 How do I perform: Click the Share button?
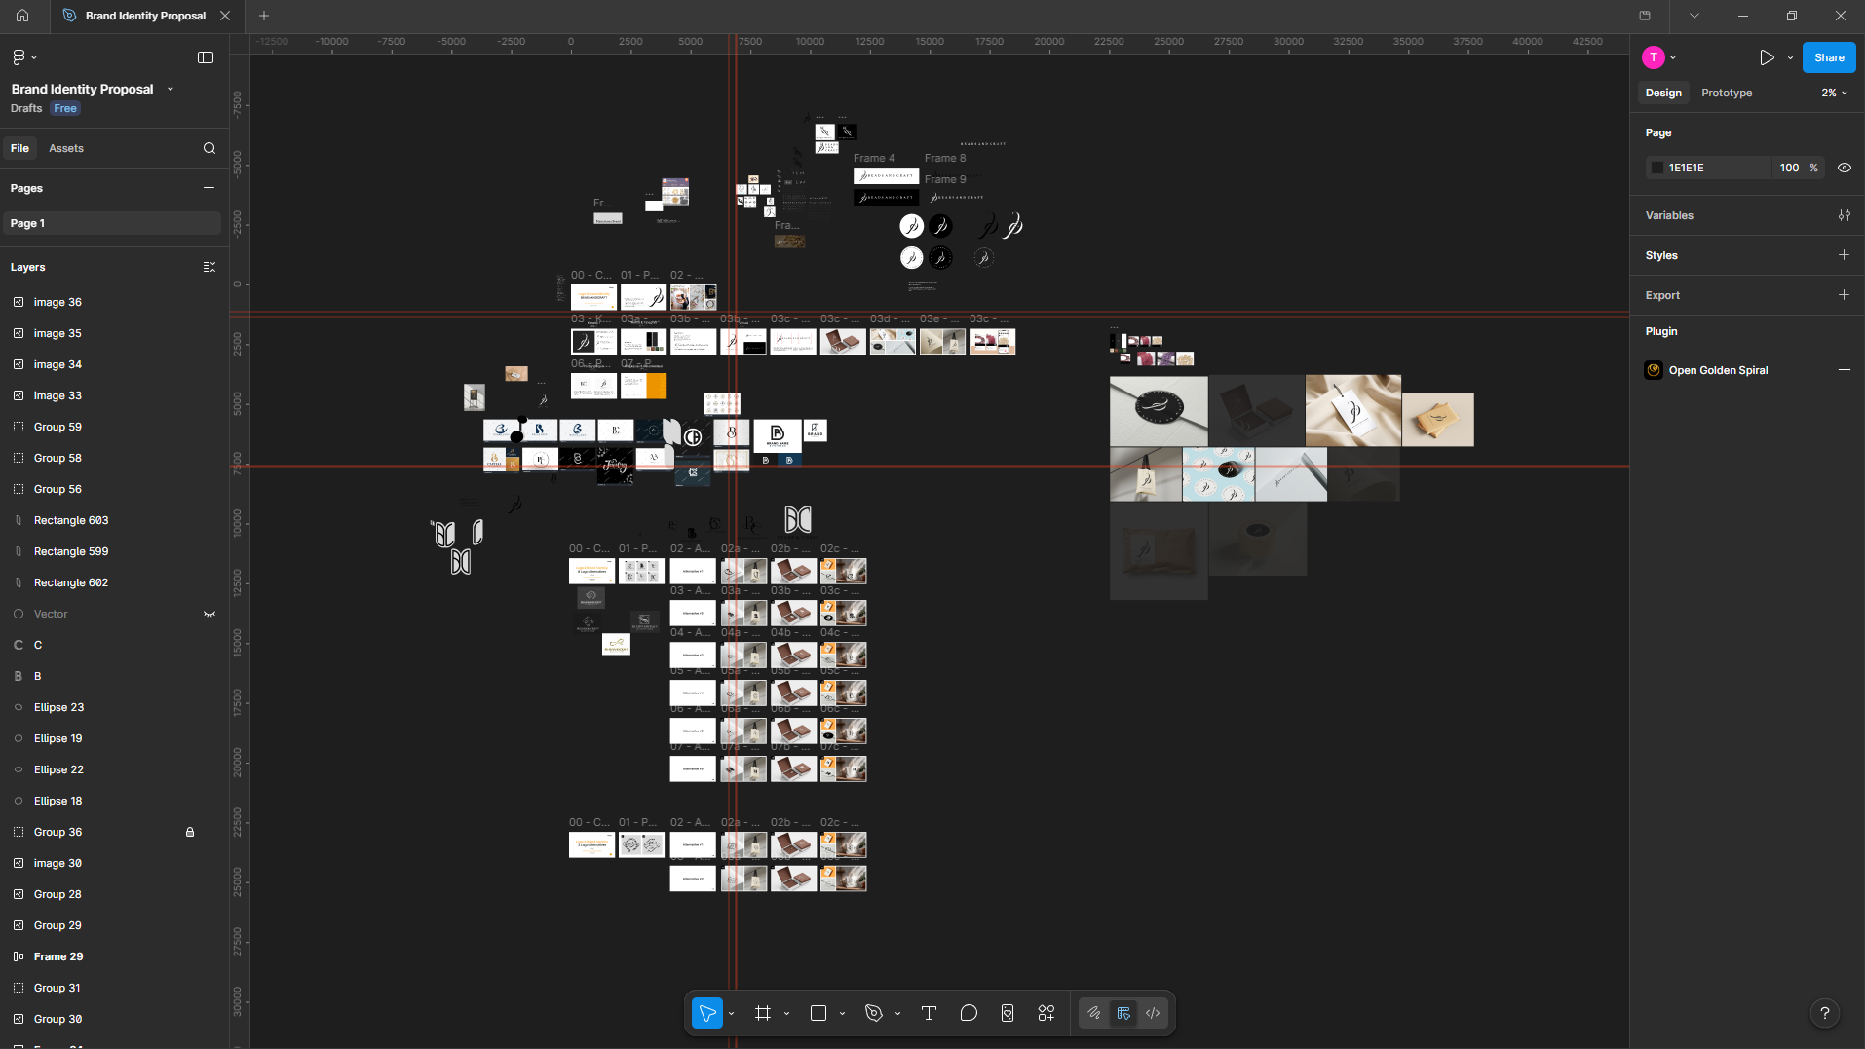point(1829,57)
